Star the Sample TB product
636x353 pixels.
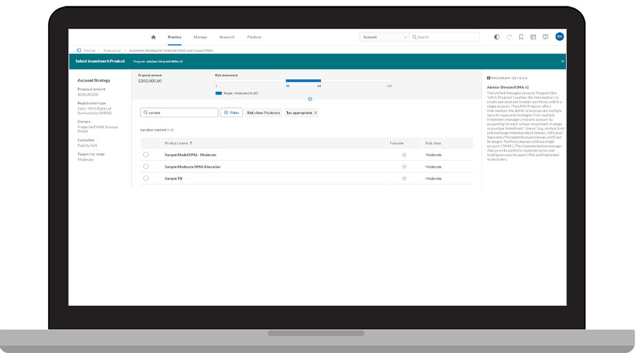[404, 178]
